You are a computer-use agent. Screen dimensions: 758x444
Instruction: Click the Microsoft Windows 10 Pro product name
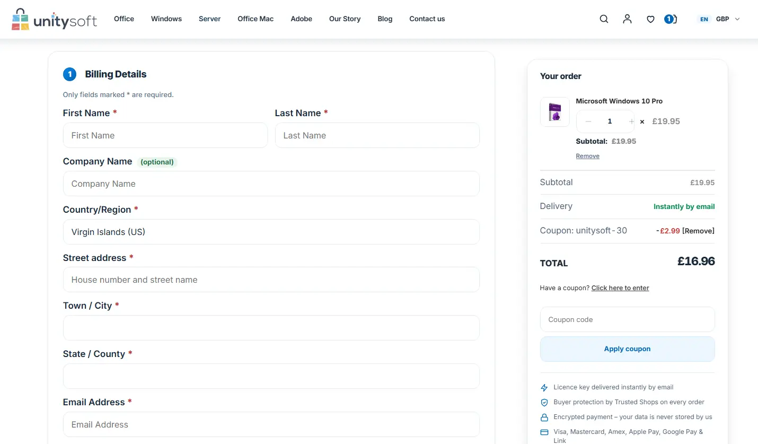tap(619, 101)
